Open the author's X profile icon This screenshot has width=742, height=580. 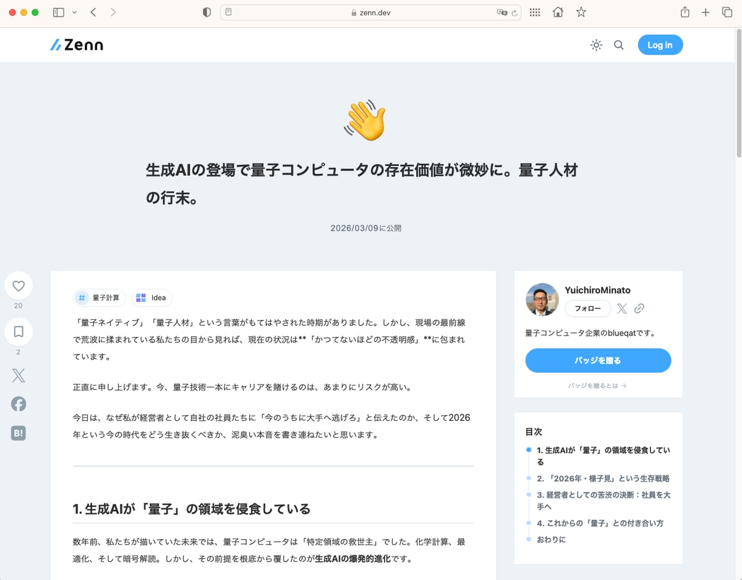(x=622, y=308)
